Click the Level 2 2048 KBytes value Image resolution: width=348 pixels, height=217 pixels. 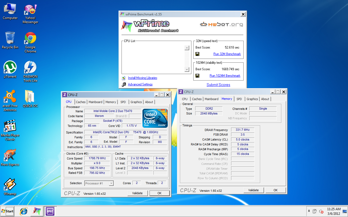(140, 168)
